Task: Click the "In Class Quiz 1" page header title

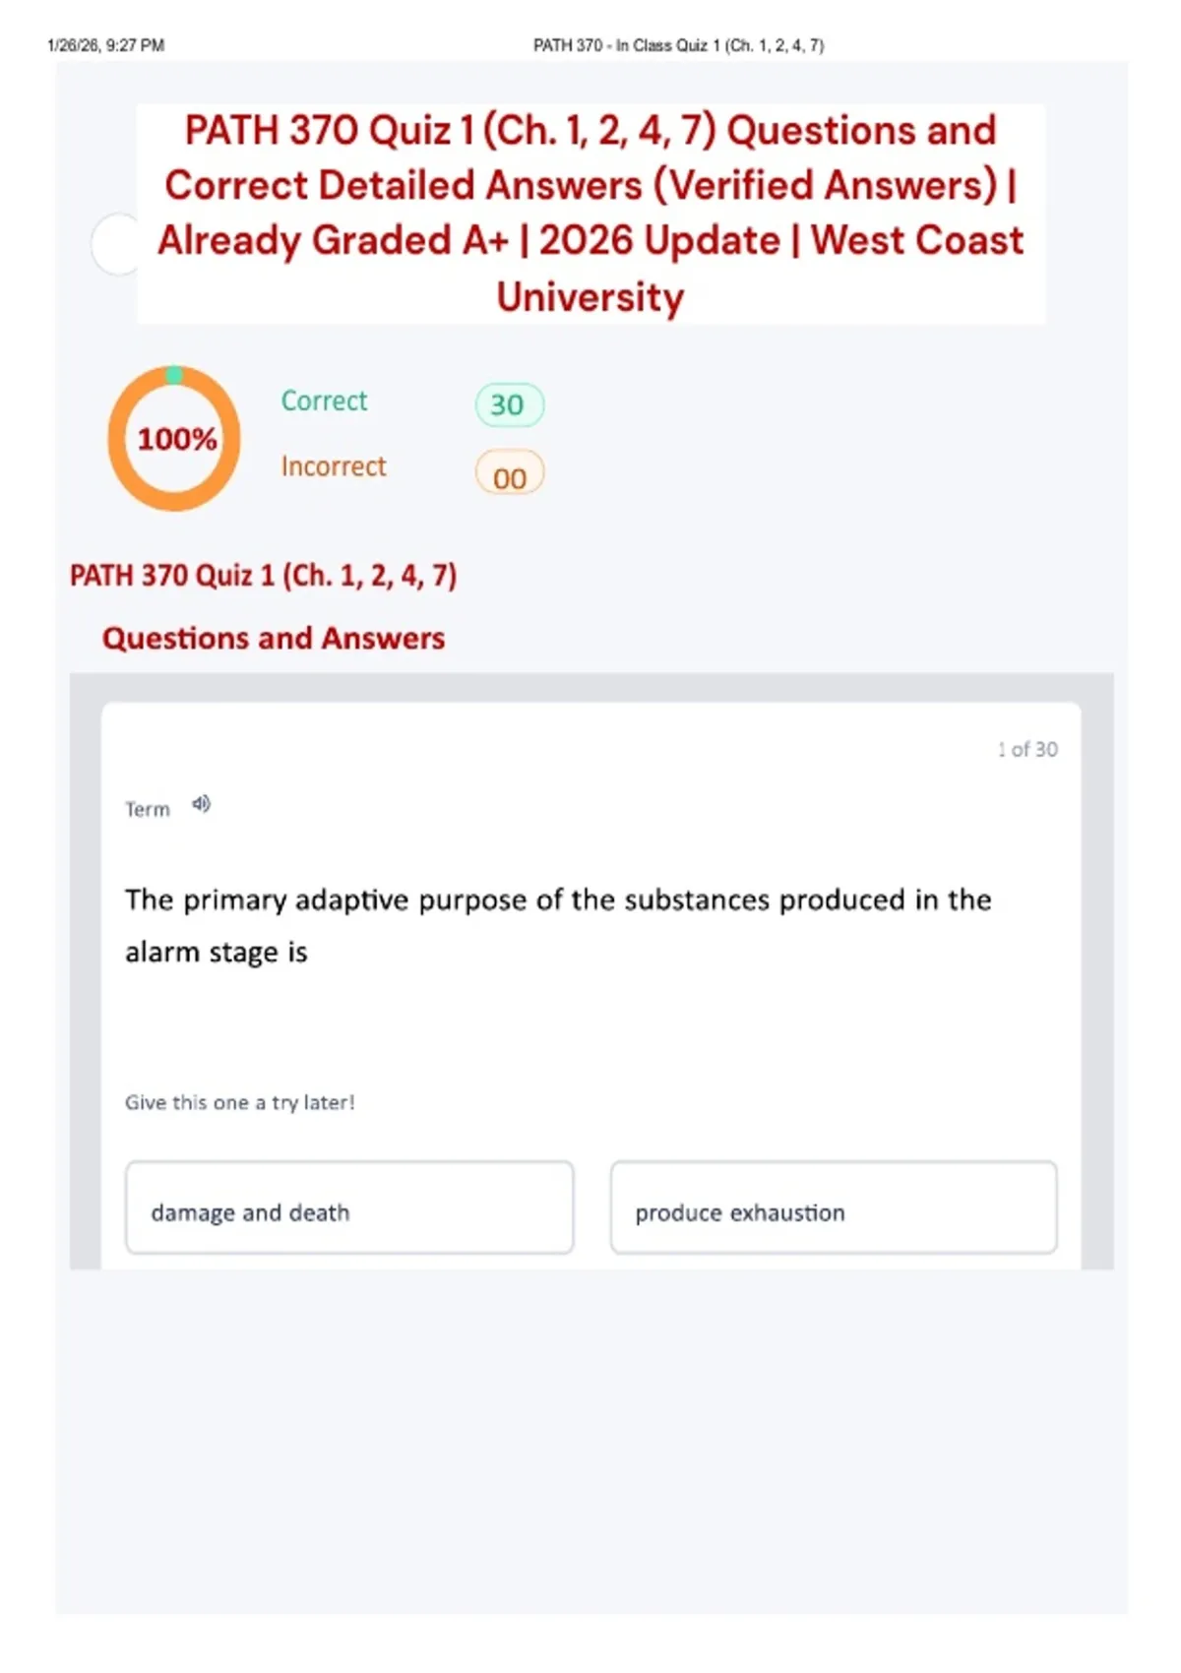Action: pyautogui.click(x=678, y=45)
